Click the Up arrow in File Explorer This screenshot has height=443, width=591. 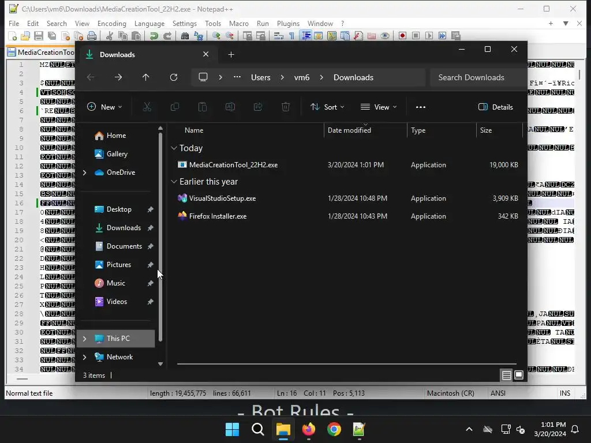tap(145, 77)
